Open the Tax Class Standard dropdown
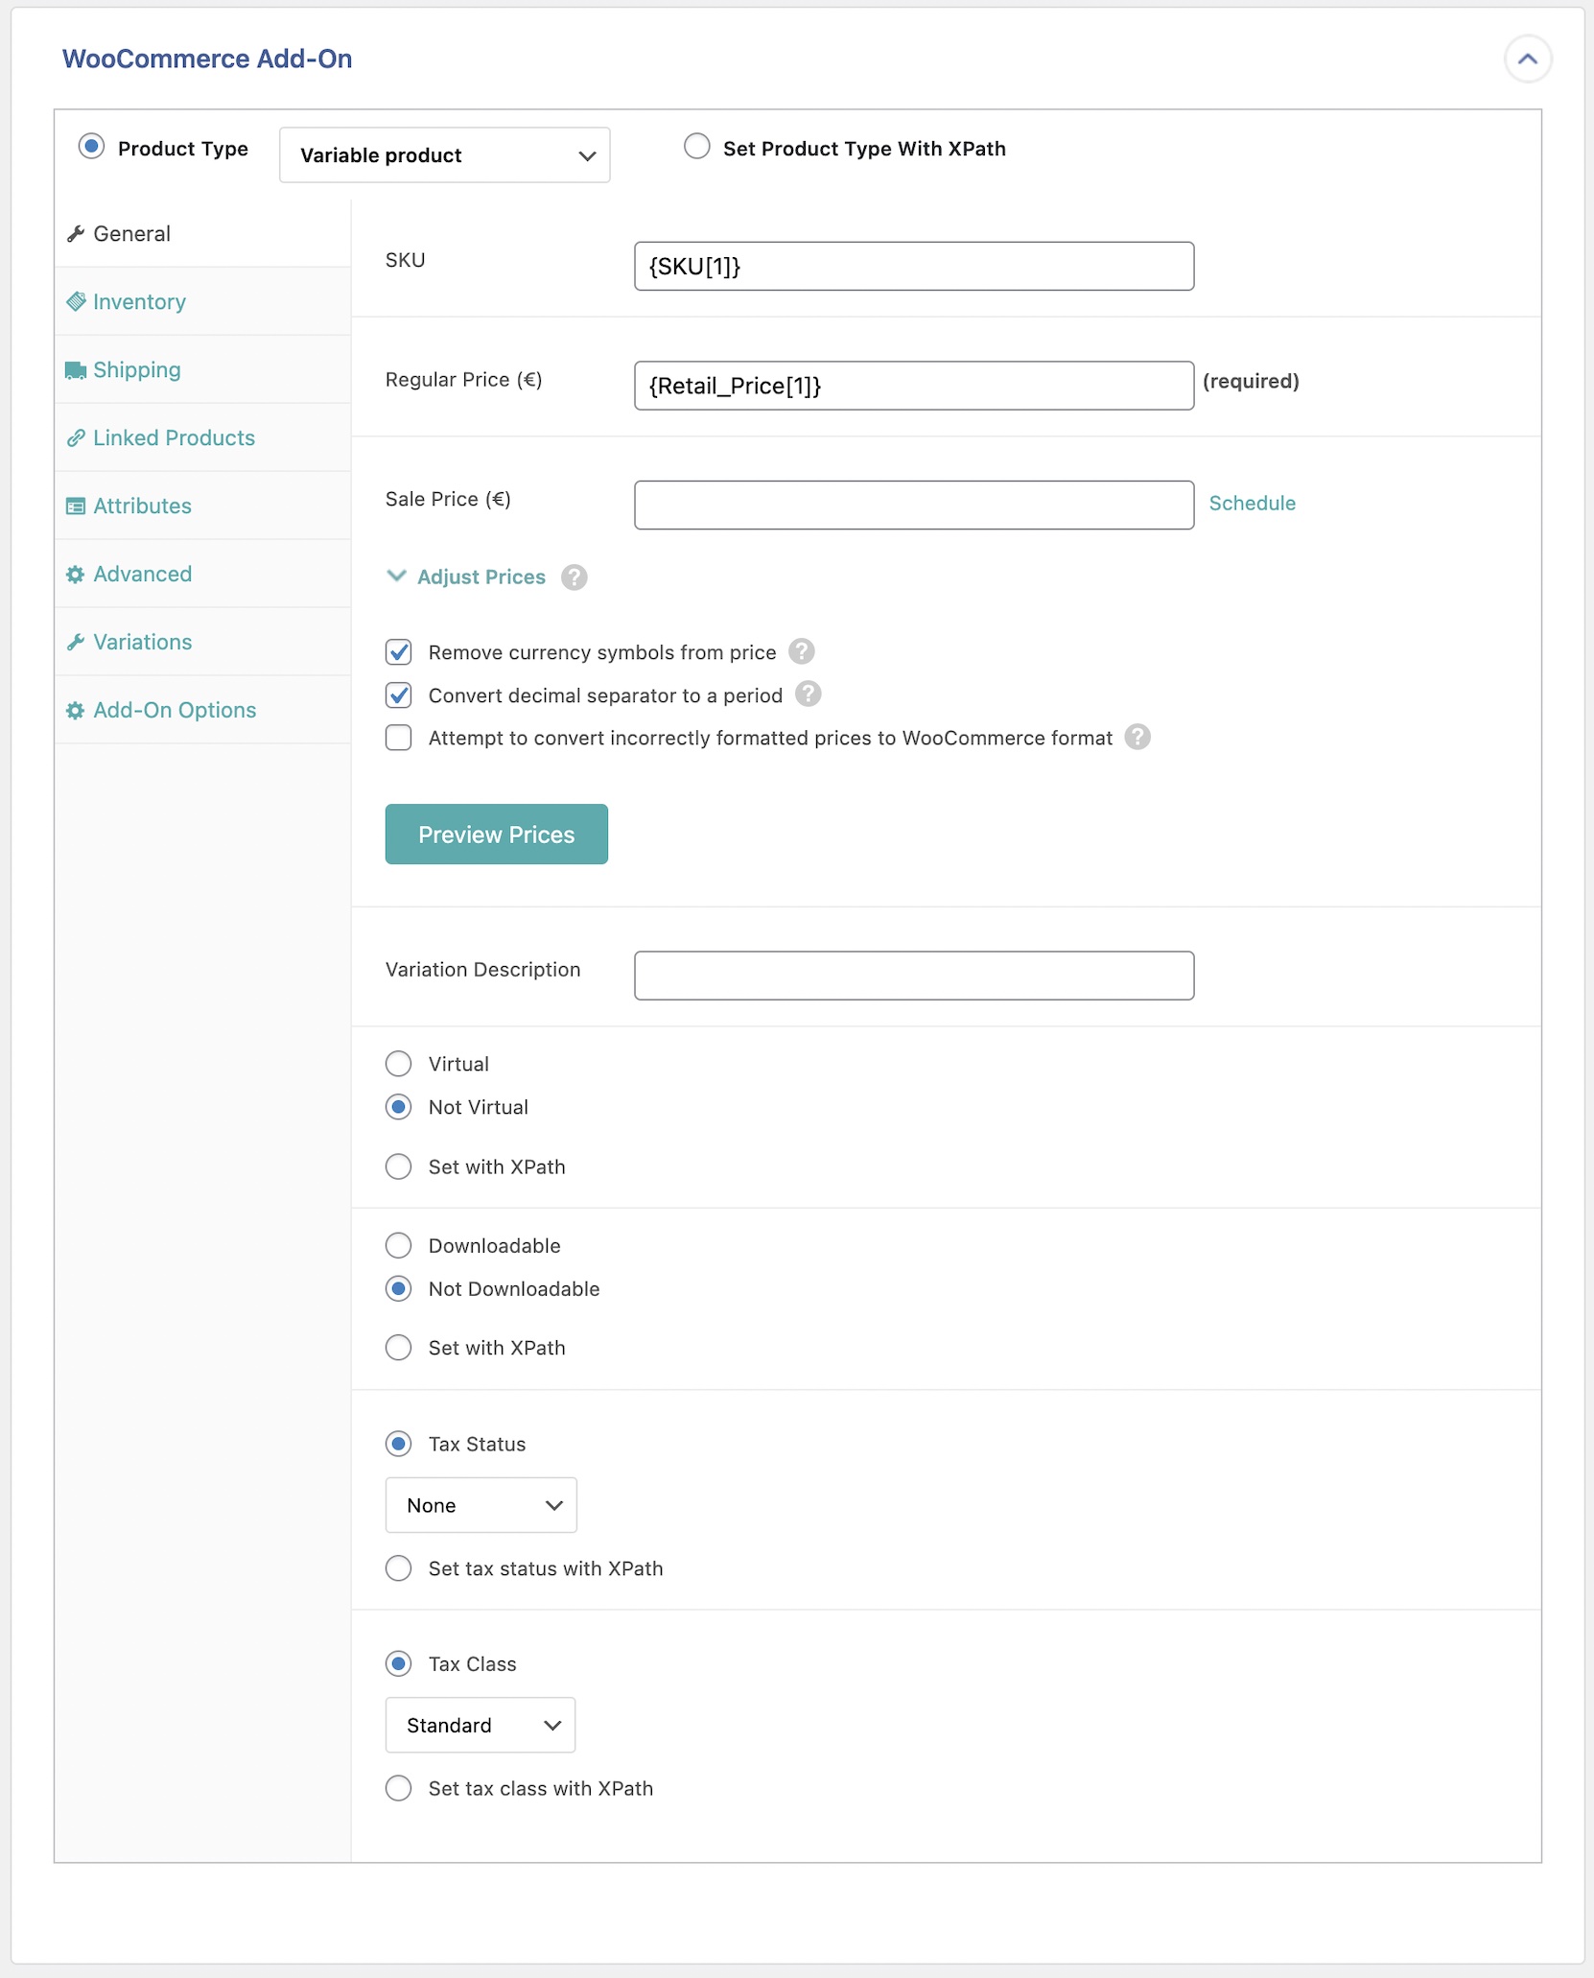 tap(481, 1725)
